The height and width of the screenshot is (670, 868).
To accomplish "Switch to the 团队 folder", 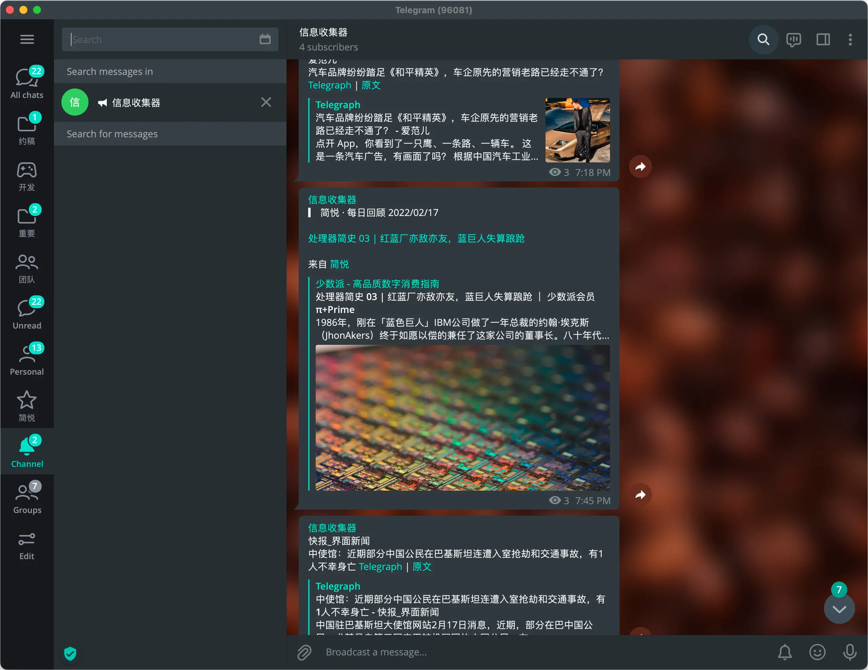I will (x=27, y=267).
